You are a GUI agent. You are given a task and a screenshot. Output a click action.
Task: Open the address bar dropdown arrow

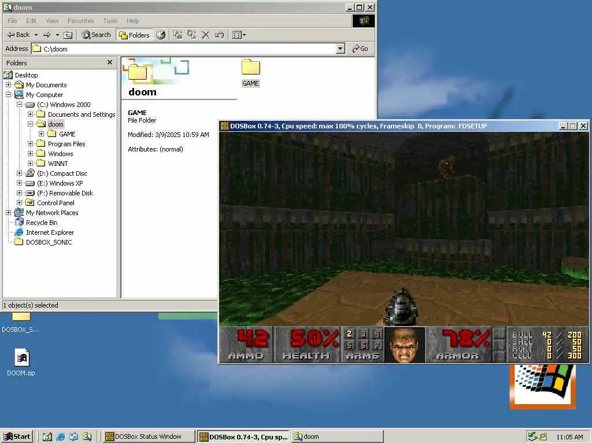pos(341,49)
